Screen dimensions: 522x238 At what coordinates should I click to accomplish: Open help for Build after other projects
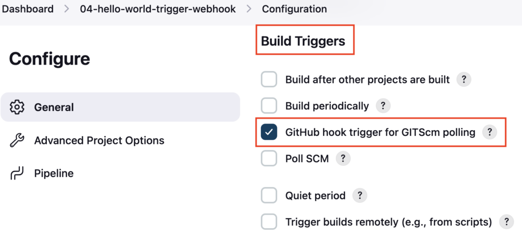464,80
